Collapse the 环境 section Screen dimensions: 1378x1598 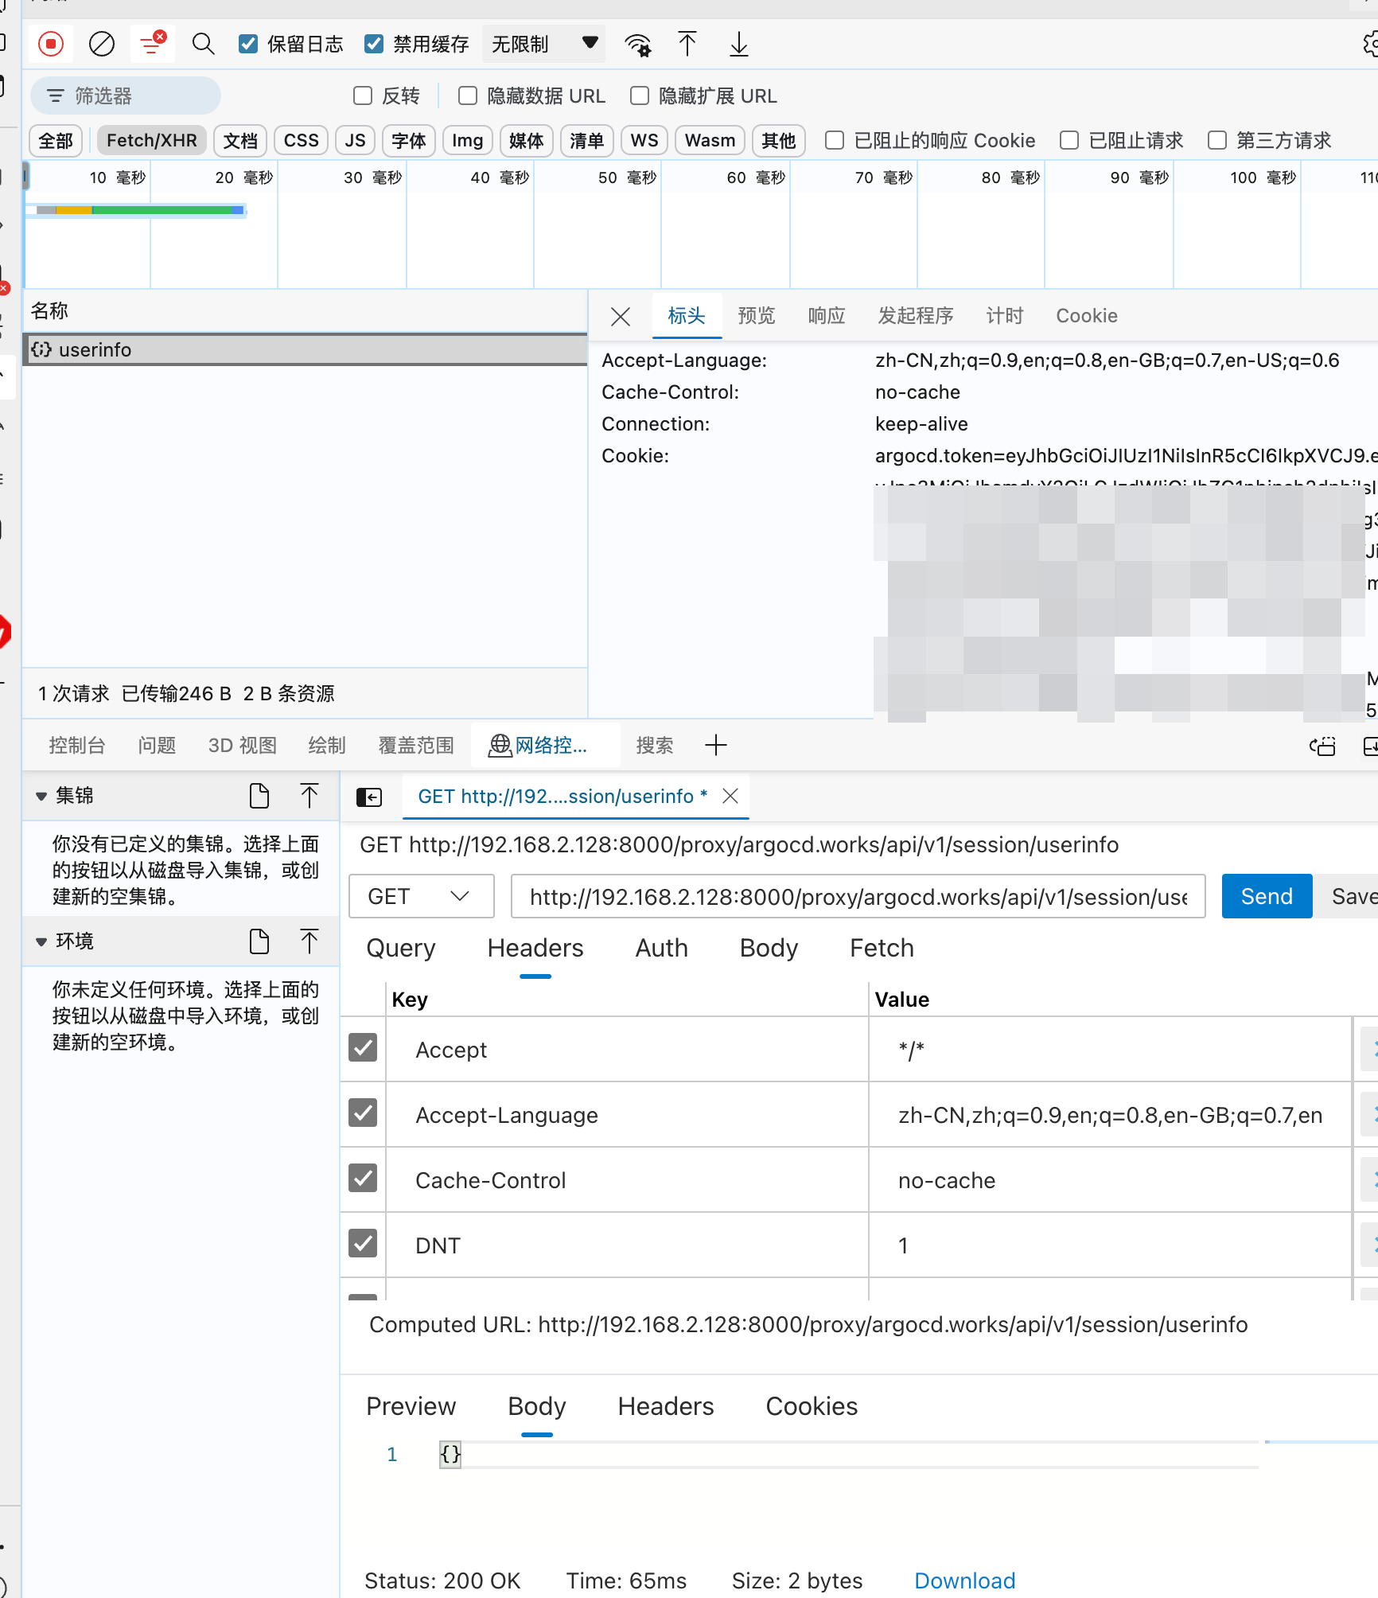click(x=41, y=941)
